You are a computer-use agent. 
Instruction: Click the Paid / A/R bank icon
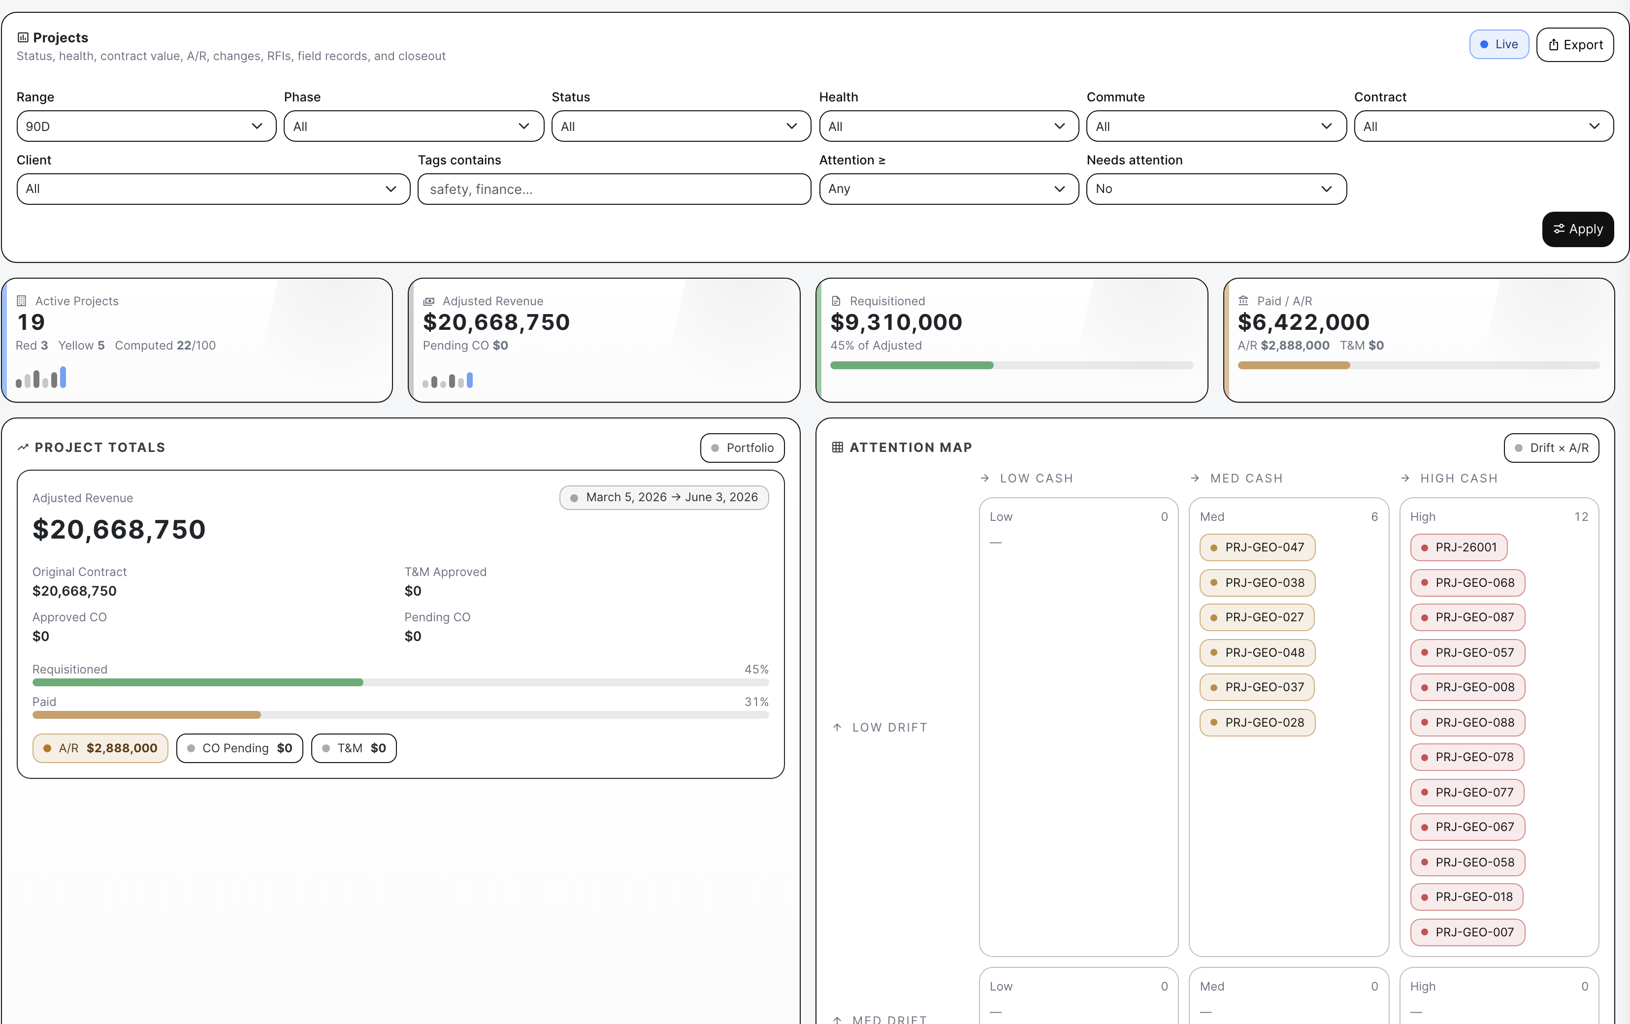pos(1243,300)
